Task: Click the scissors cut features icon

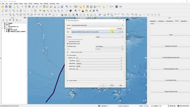Action: pyautogui.click(x=24, y=11)
